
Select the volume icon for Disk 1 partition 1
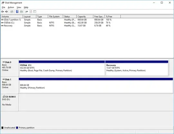tap(2, 20)
